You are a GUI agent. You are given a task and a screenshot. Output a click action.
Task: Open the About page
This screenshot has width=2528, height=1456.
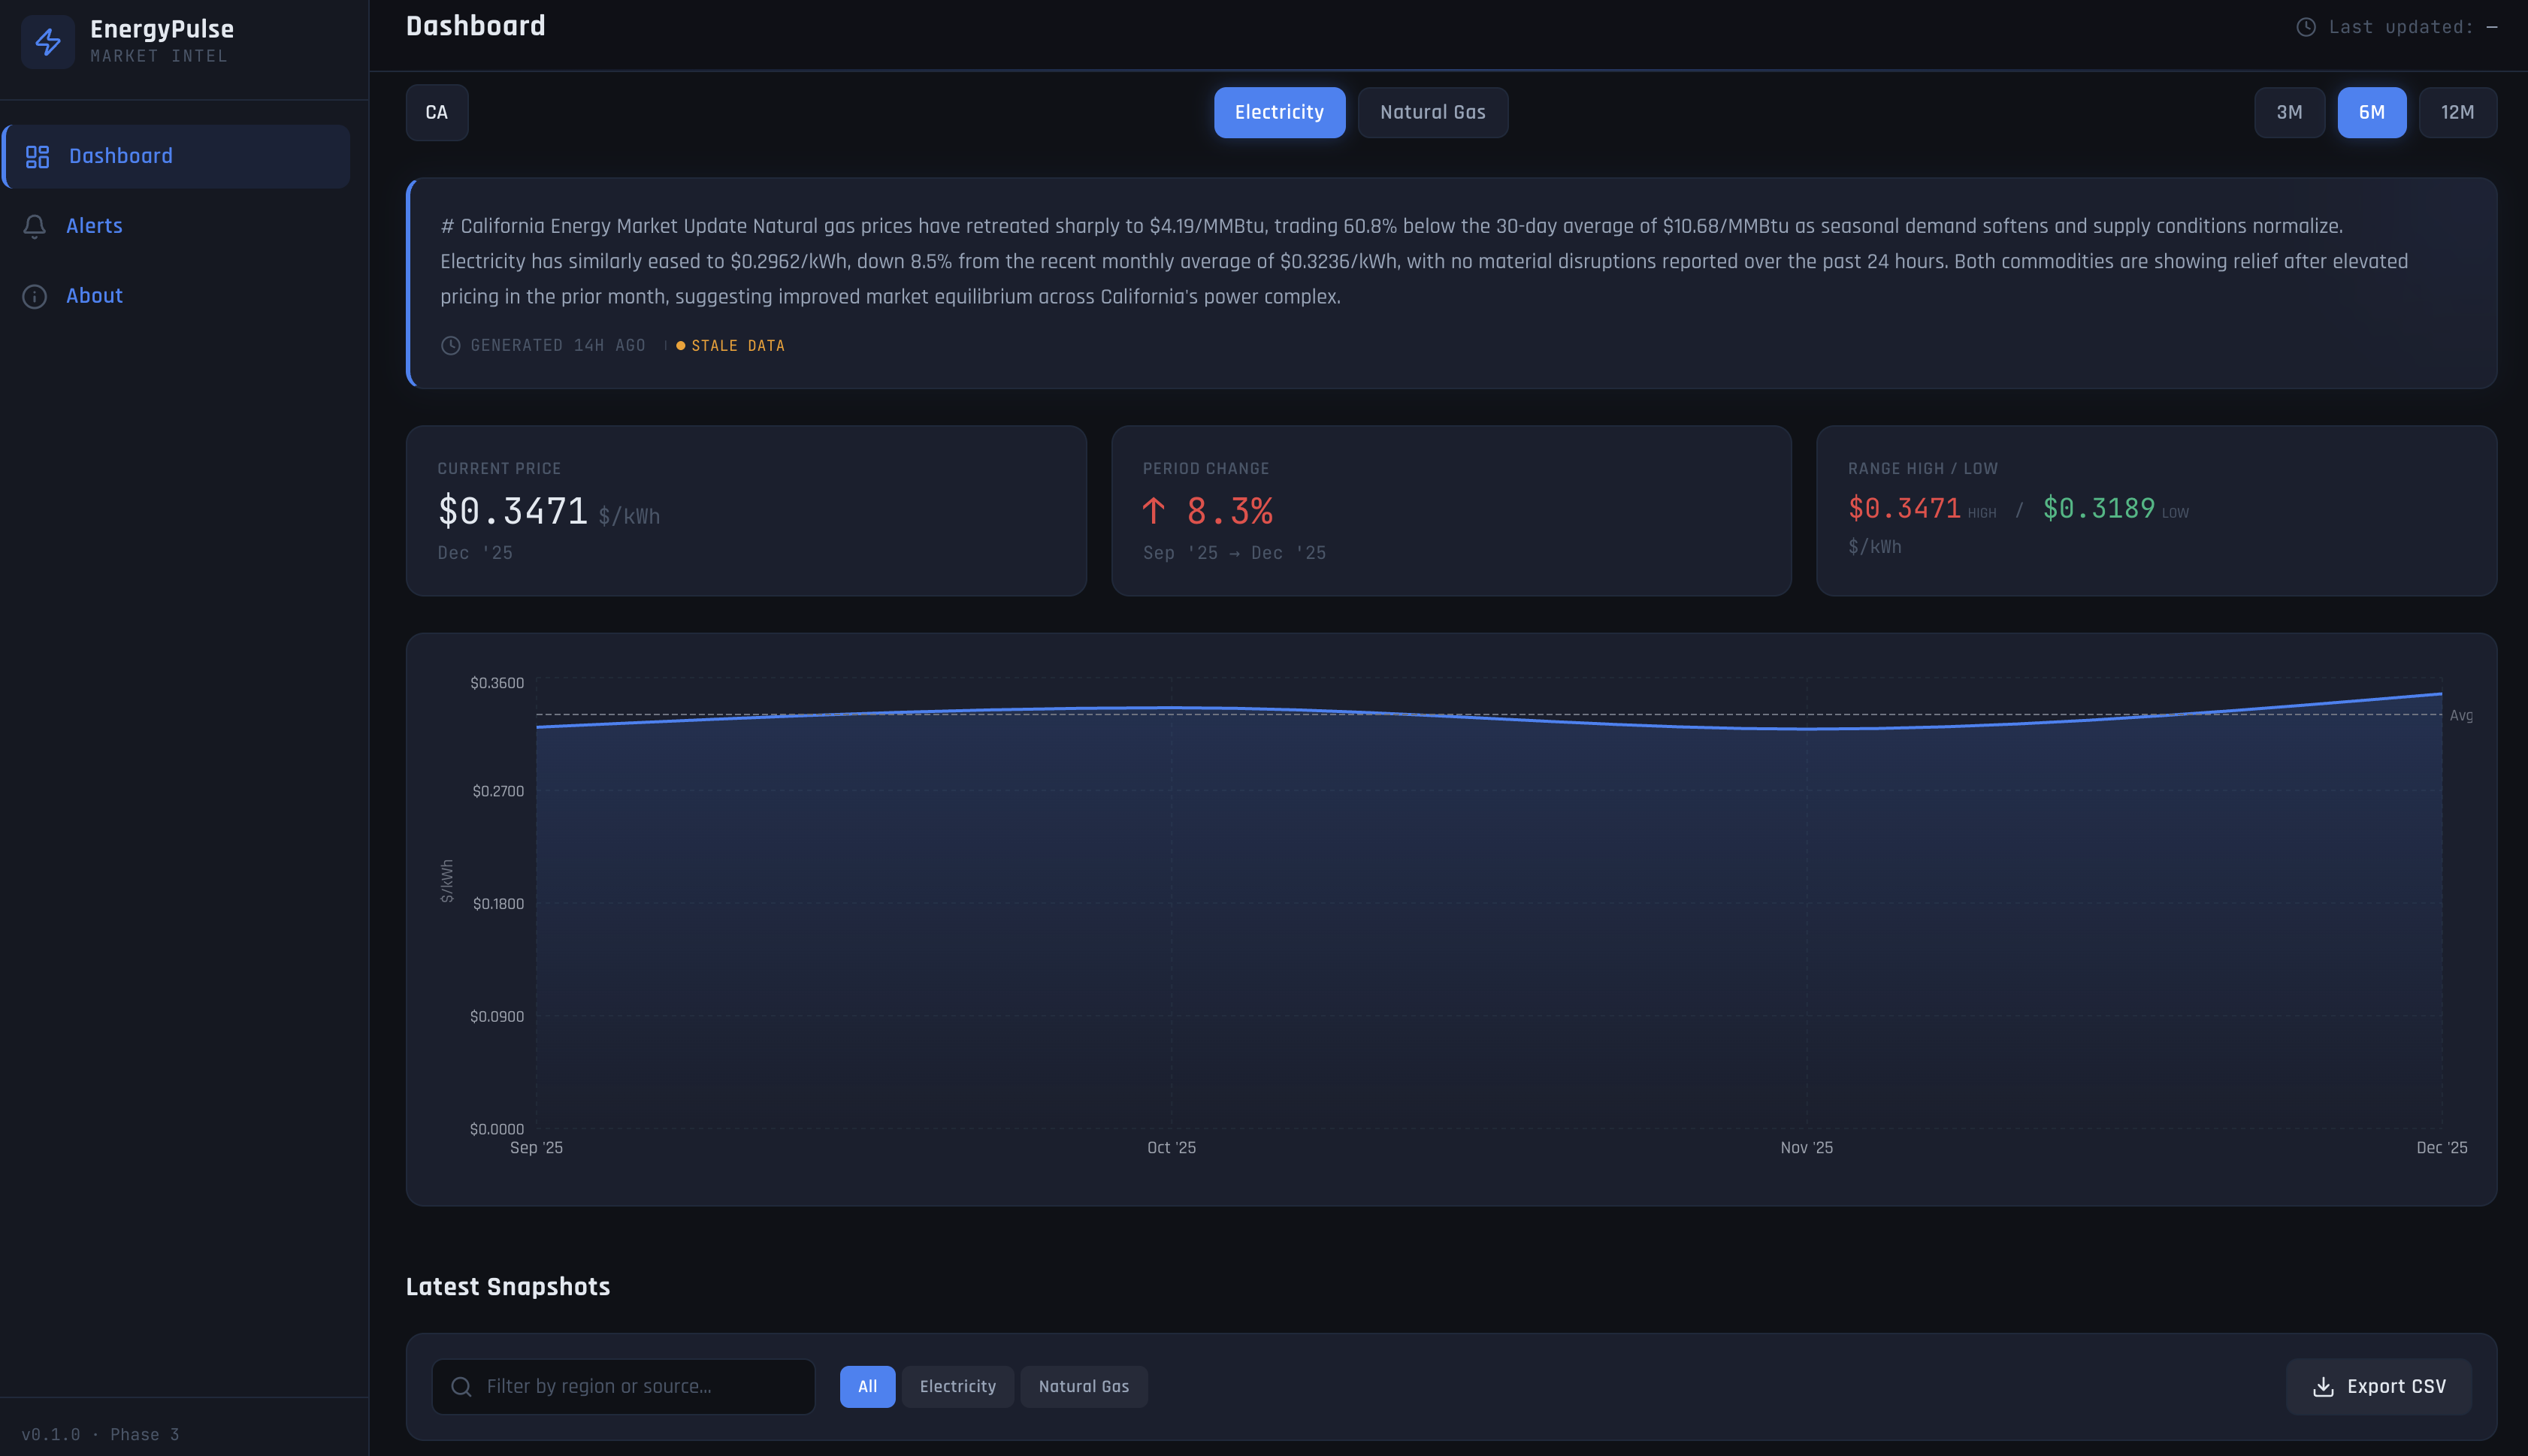pos(93,296)
